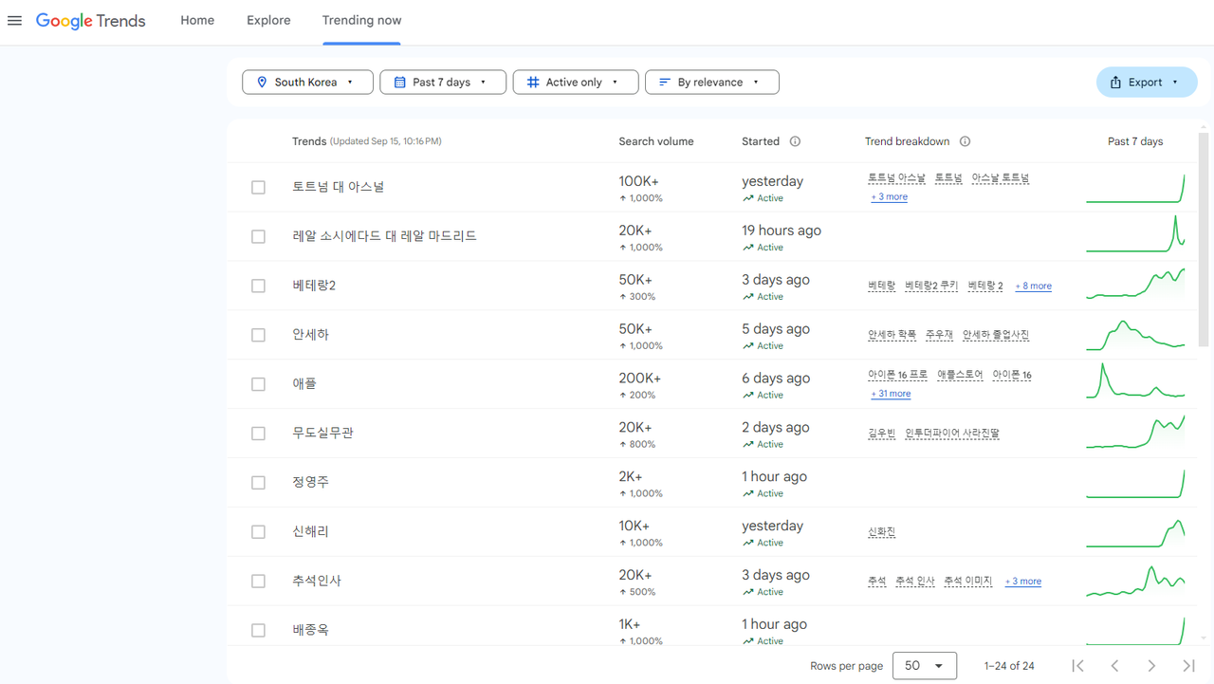The height and width of the screenshot is (684, 1214).
Task: Click the 베테랑2 쿠키 breakdown term
Action: (931, 286)
